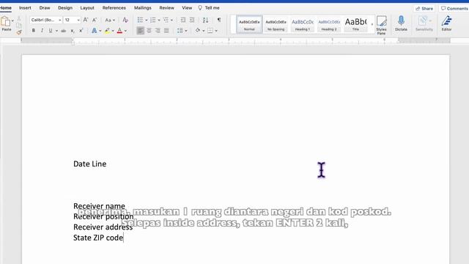The image size is (469, 264).
Task: Toggle bold formatting
Action: pyautogui.click(x=34, y=31)
